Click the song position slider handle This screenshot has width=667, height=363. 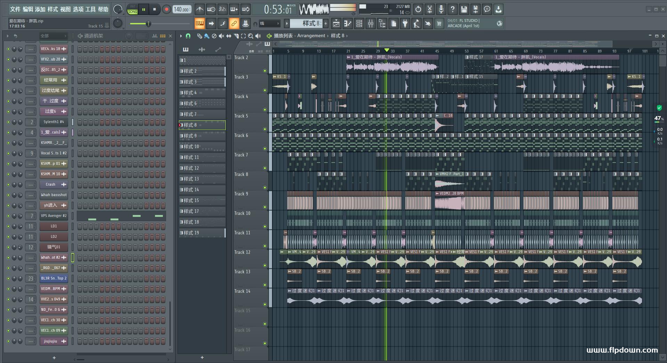point(148,24)
